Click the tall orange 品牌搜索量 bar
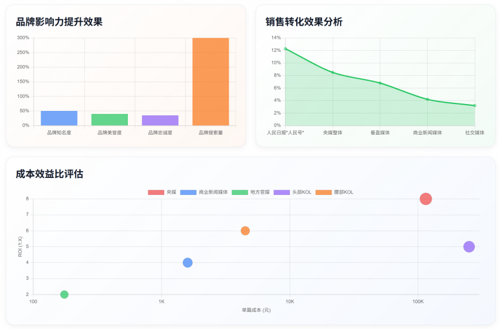 point(210,81)
